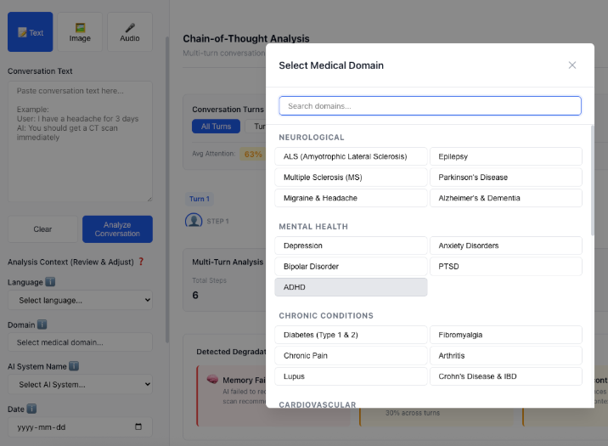Click the Clear button
This screenshot has height=446, width=608.
click(x=42, y=229)
